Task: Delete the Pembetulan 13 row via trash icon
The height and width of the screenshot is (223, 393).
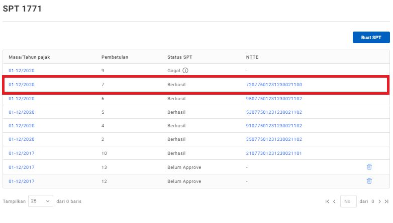Action: click(369, 167)
